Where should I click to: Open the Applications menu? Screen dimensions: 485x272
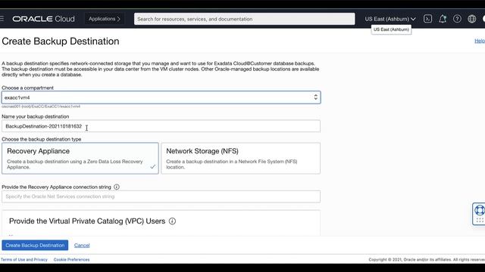[x=105, y=19]
